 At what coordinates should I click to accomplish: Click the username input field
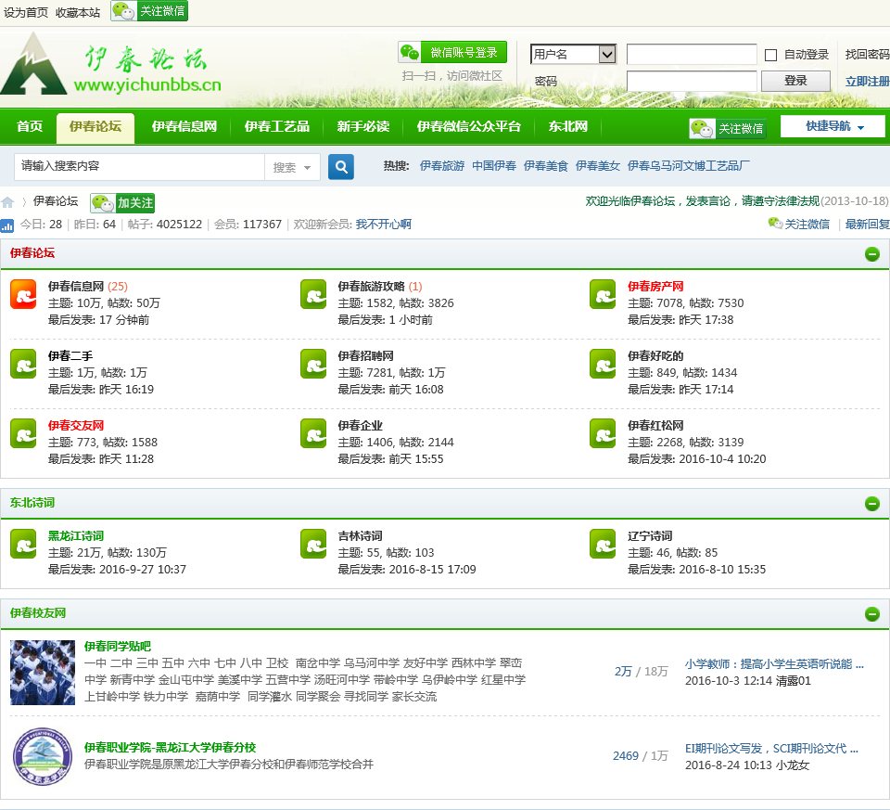coord(692,55)
